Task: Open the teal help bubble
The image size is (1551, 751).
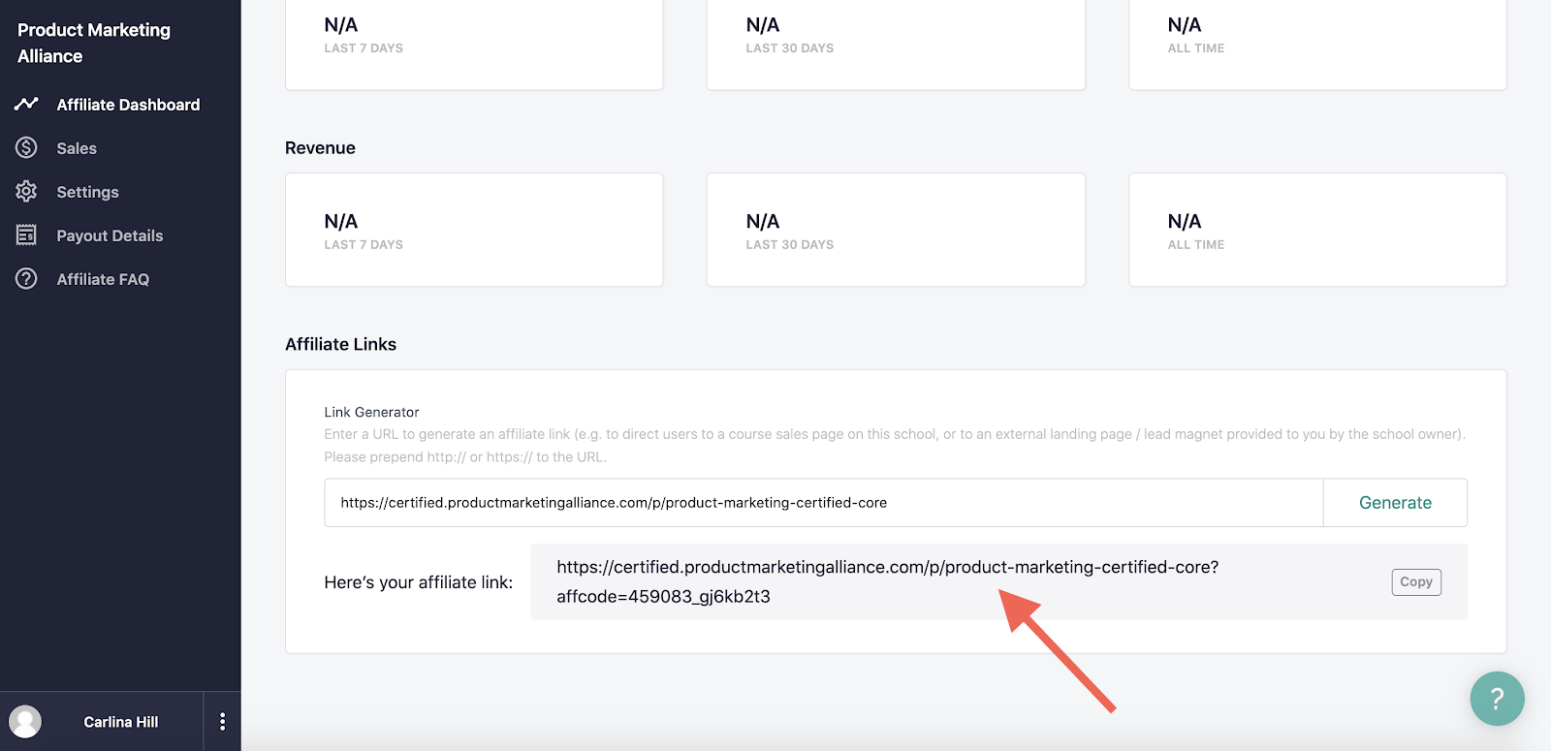Action: pyautogui.click(x=1497, y=698)
